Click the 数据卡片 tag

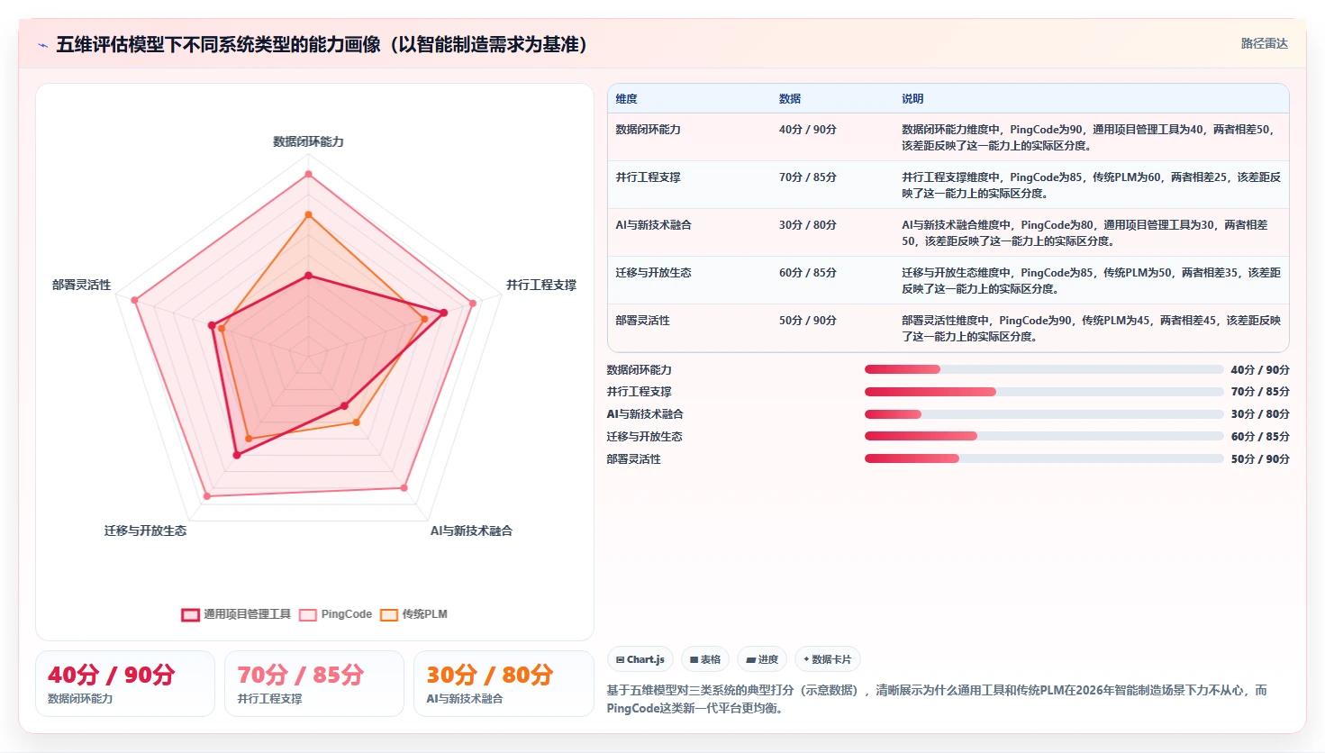(x=827, y=659)
